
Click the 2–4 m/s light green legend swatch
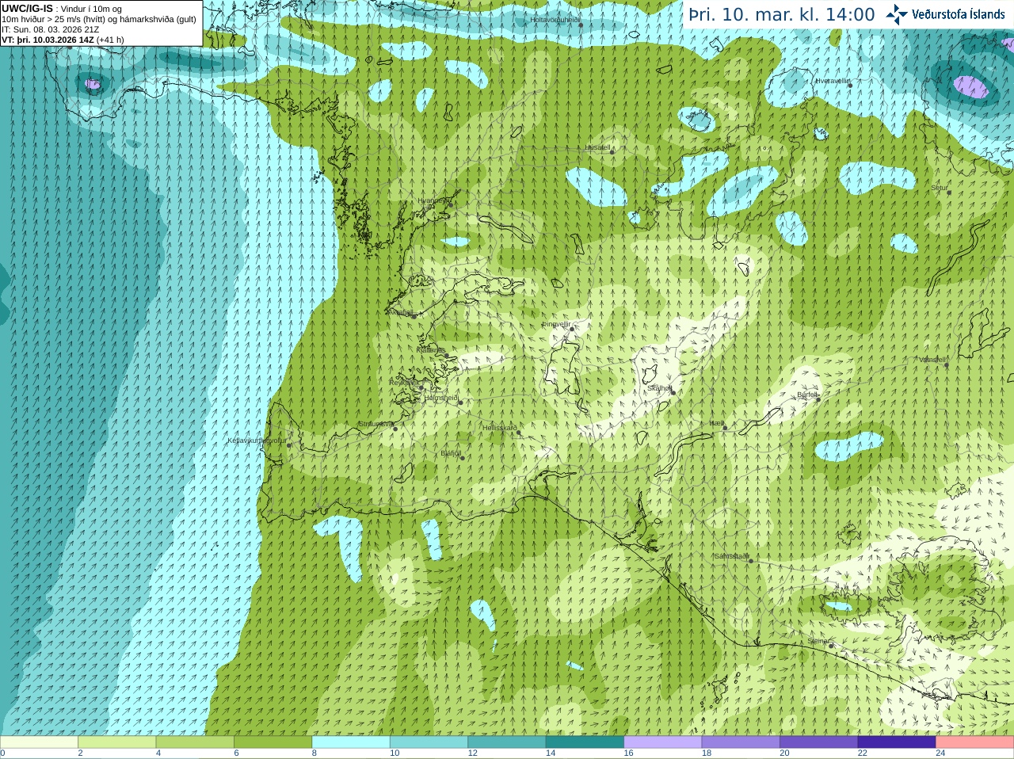(116, 742)
